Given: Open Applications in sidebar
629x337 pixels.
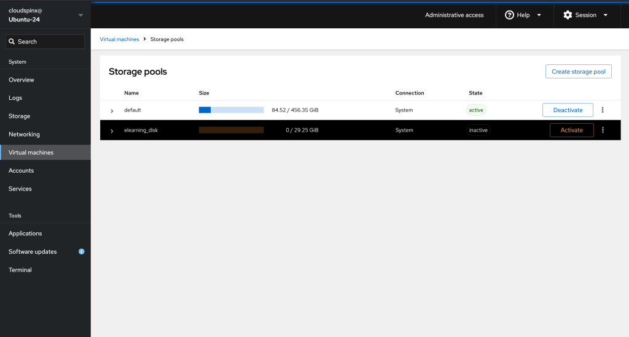Looking at the screenshot, I should point(45,233).
